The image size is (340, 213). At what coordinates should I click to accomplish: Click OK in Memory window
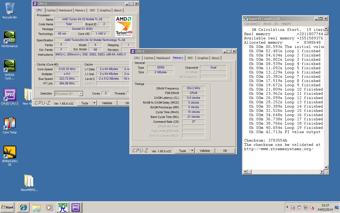coord(225,151)
